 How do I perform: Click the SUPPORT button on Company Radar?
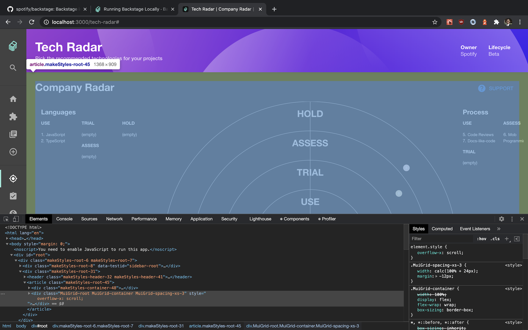[x=501, y=88]
